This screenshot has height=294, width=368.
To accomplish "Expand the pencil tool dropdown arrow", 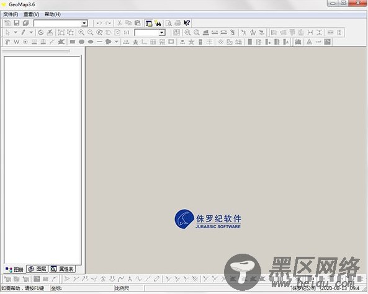I will pos(31,32).
